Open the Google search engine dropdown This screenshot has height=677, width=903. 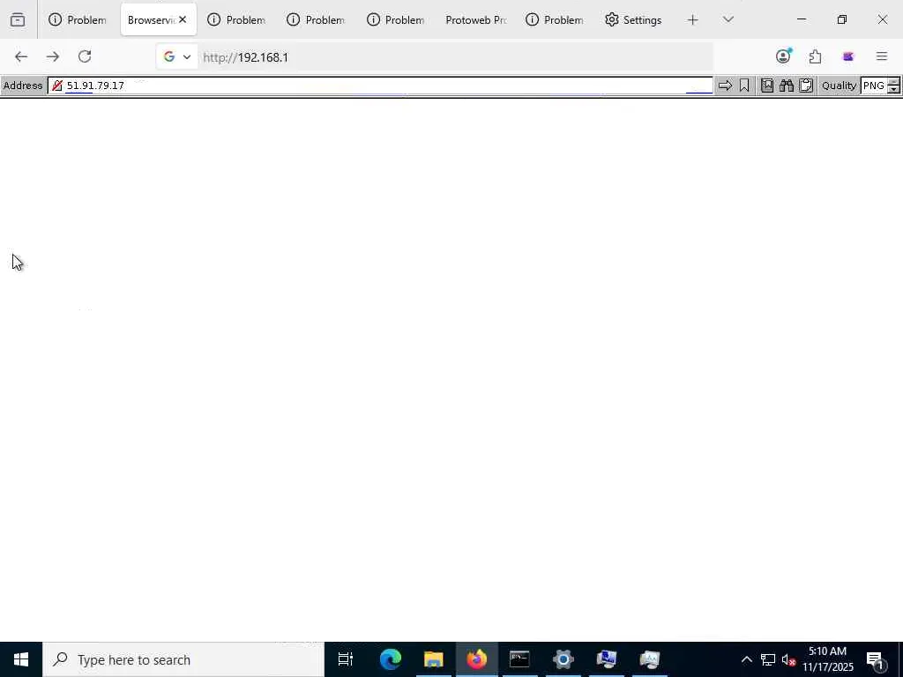click(176, 57)
